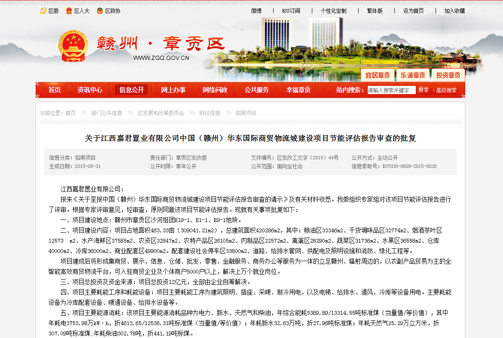Open 公共服务 menu
This screenshot has width=503, height=338.
tap(256, 90)
